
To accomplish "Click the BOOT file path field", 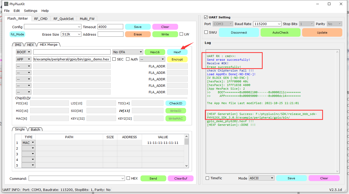I will [x=72, y=52].
